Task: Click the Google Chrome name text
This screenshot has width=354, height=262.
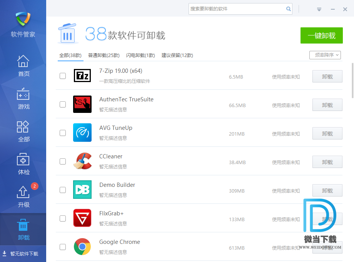Action: tap(120, 242)
